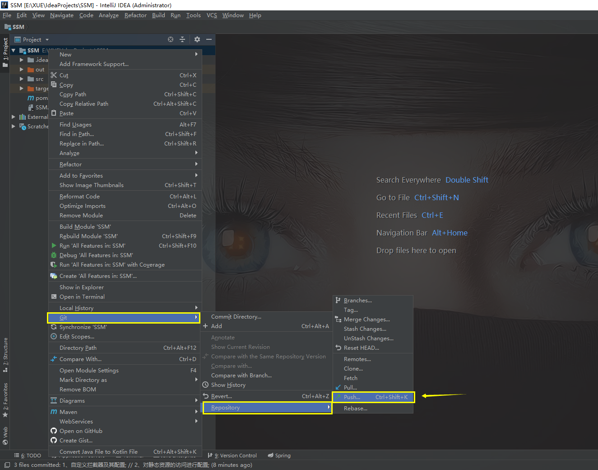This screenshot has width=598, height=470.
Task: Choose Add Framework Support...
Action: coord(125,64)
